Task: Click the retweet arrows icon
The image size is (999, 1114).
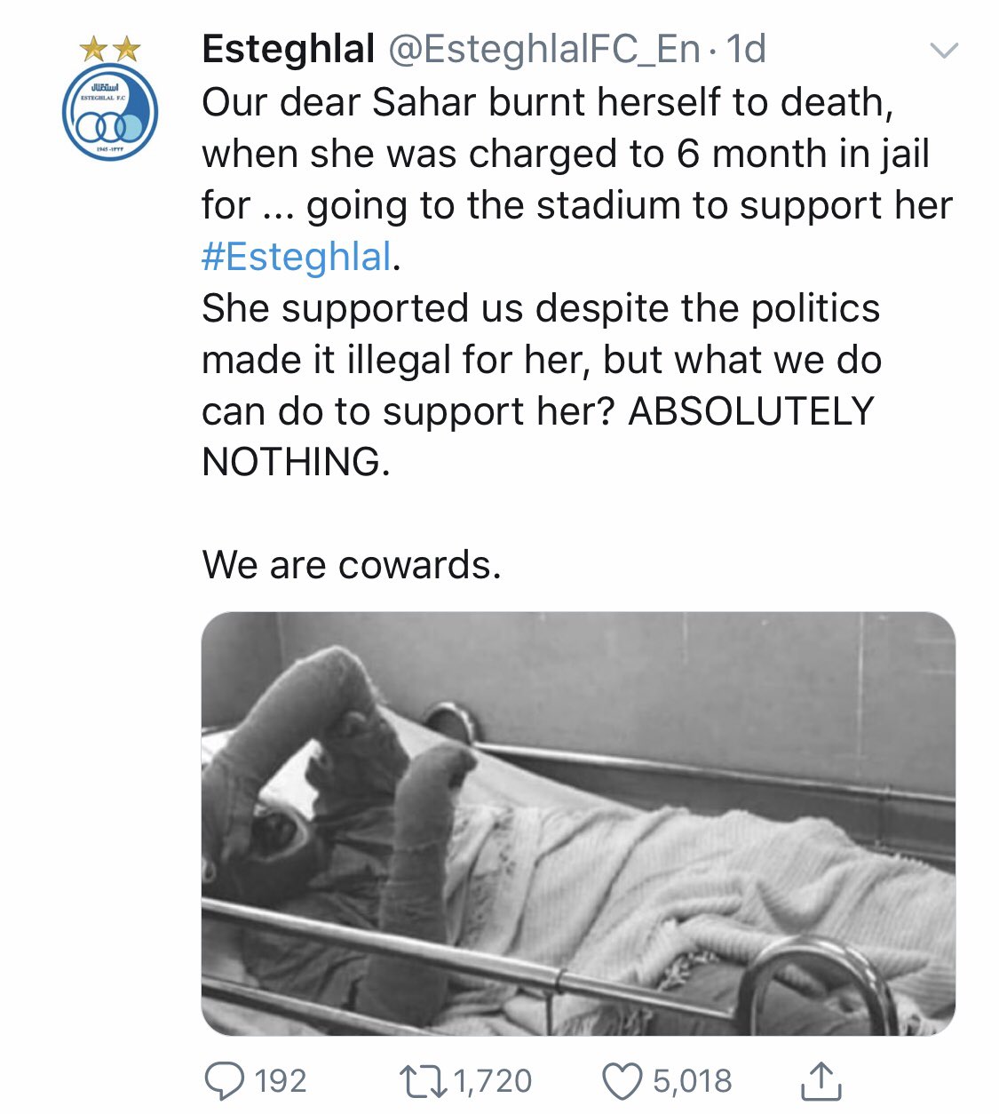Action: (422, 1080)
